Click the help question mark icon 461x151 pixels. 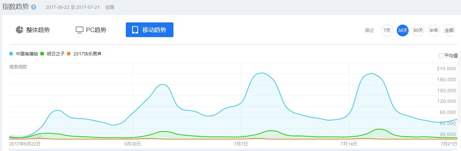34,7
